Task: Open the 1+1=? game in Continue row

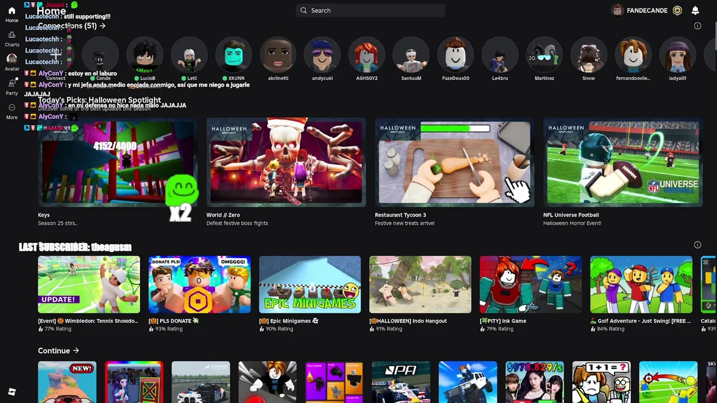Action: [x=601, y=382]
